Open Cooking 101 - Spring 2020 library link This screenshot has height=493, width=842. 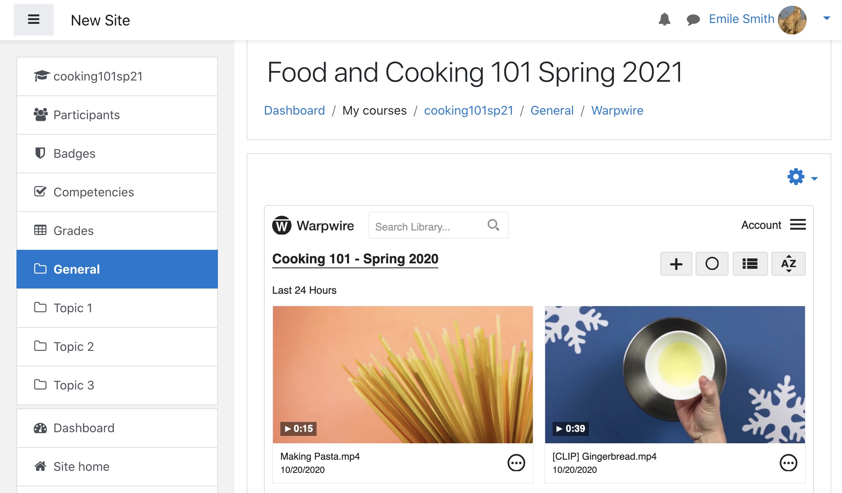click(355, 259)
